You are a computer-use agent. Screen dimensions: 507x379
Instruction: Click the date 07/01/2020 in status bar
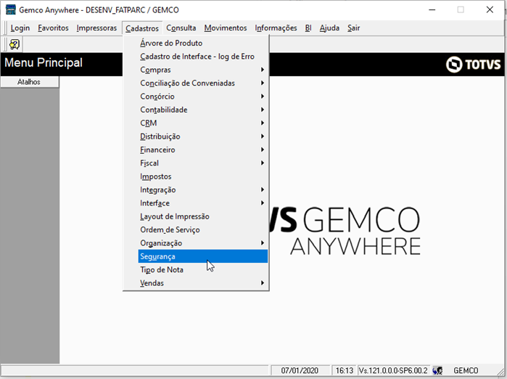point(300,370)
